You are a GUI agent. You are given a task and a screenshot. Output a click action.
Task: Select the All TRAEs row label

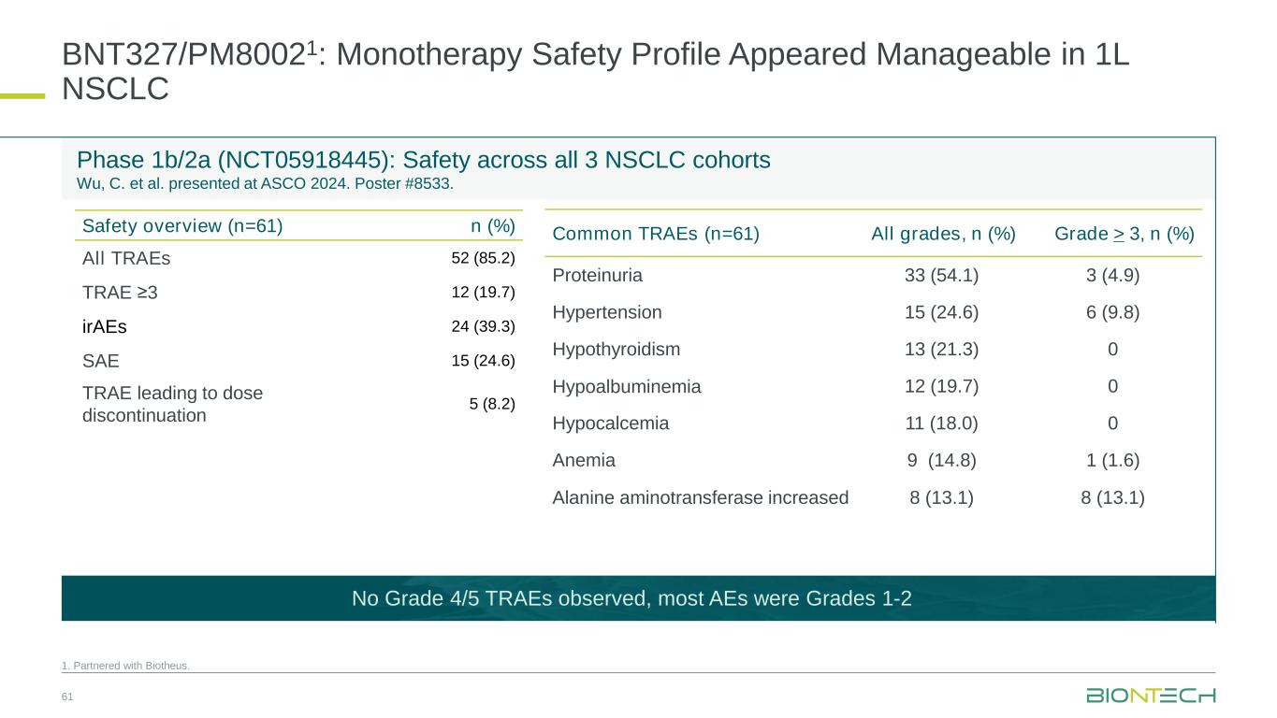pyautogui.click(x=126, y=258)
